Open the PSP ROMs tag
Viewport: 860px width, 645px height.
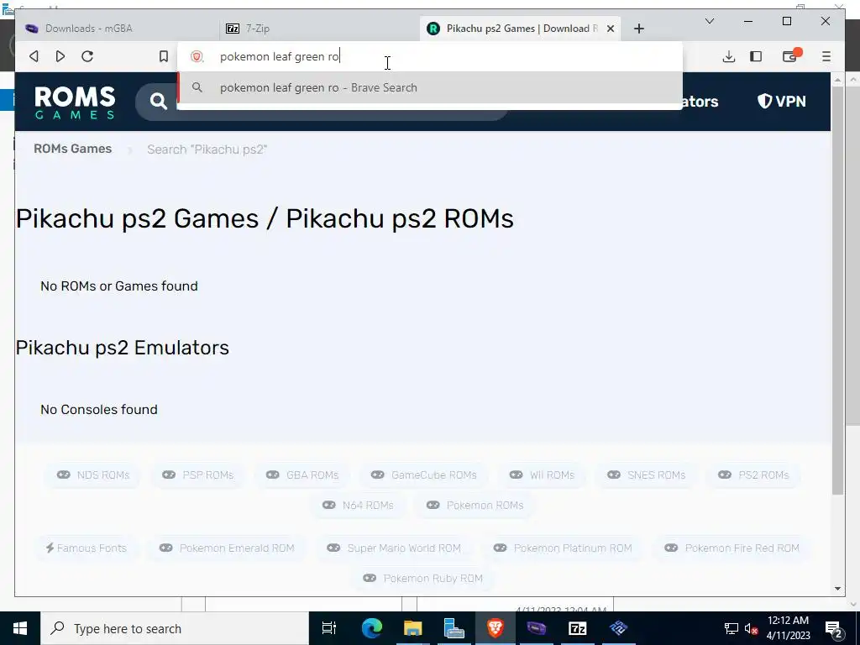coord(197,475)
